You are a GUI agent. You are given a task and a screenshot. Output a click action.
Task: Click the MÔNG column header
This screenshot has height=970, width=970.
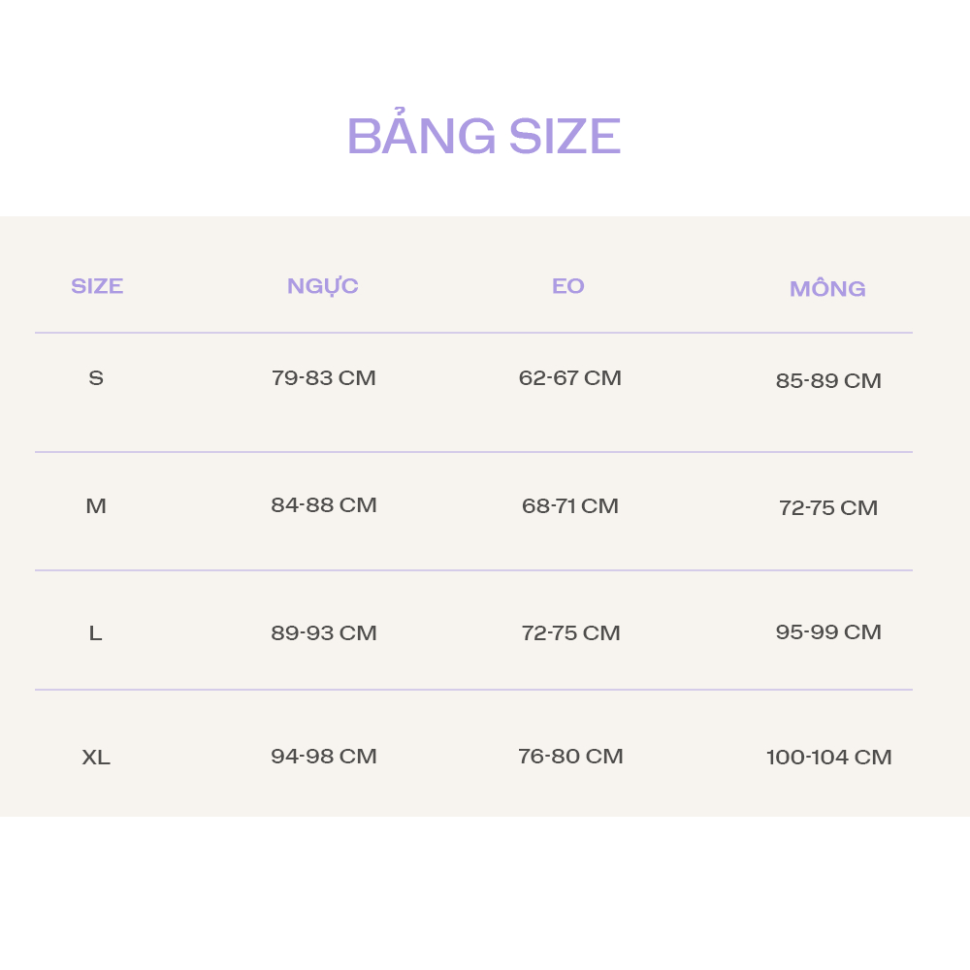click(x=827, y=289)
